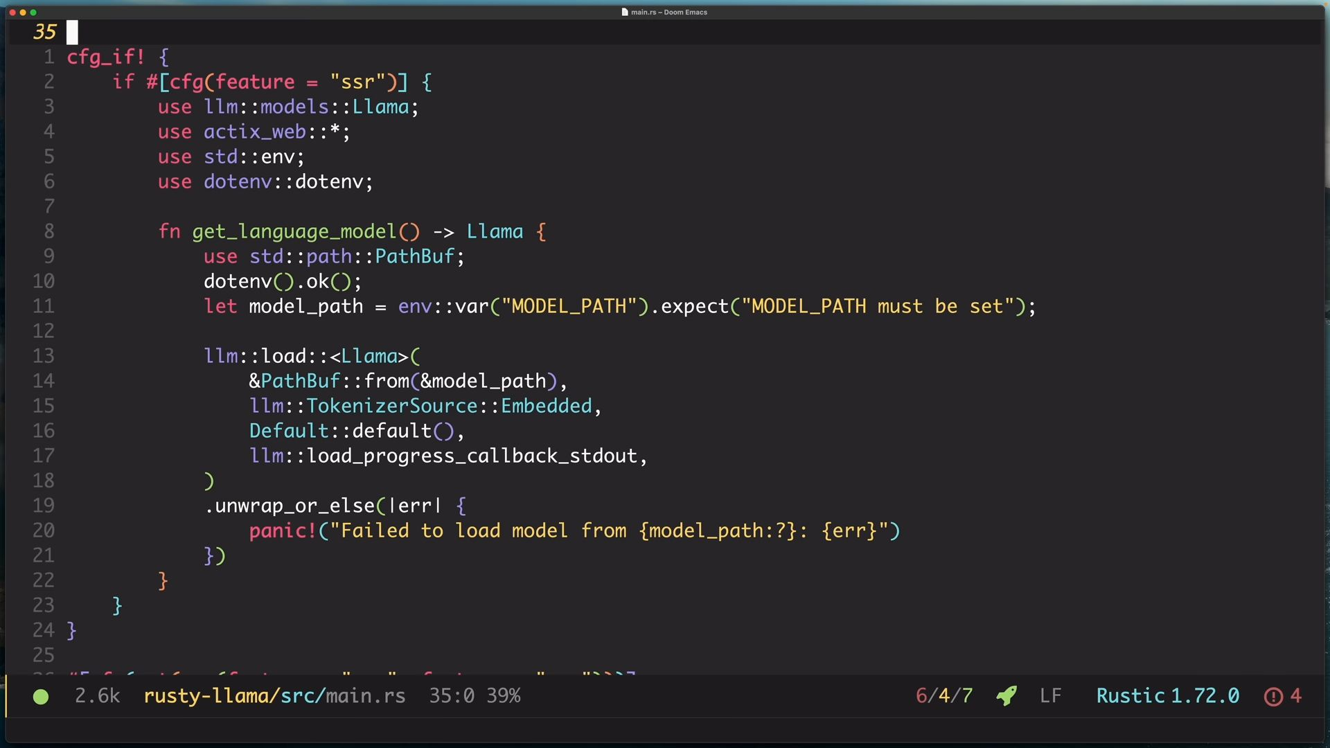The image size is (1330, 748).
Task: Click the LF line ending indicator
Action: [1050, 695]
